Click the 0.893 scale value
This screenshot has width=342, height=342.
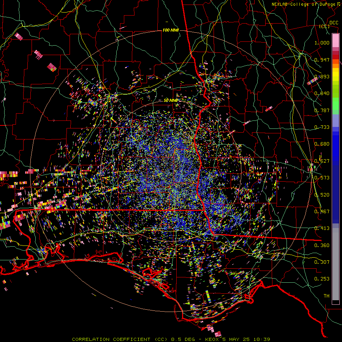click(x=322, y=76)
